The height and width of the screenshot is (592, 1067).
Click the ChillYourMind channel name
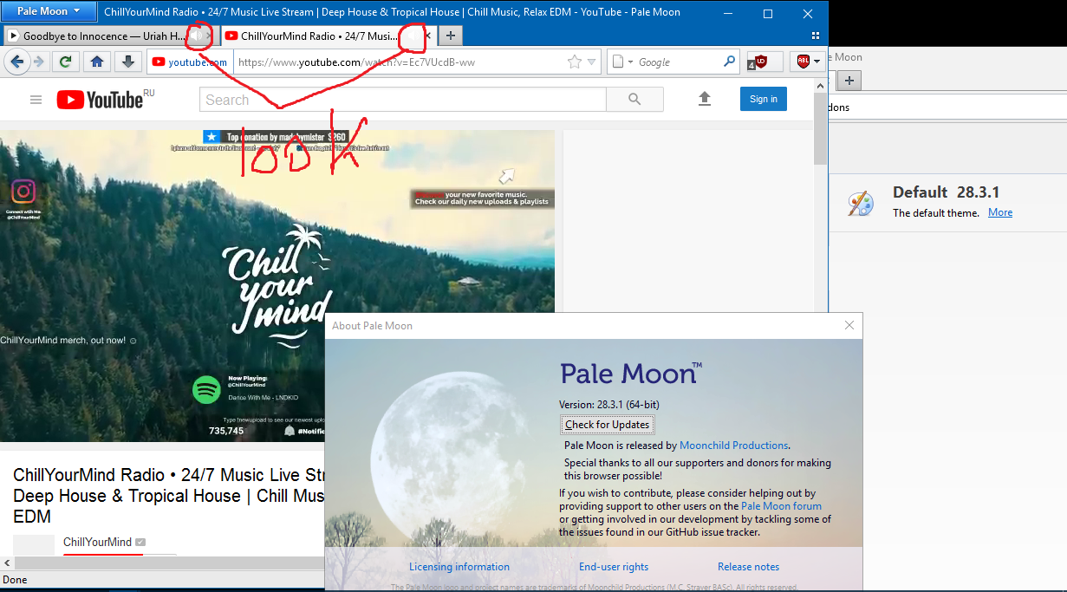pos(97,542)
